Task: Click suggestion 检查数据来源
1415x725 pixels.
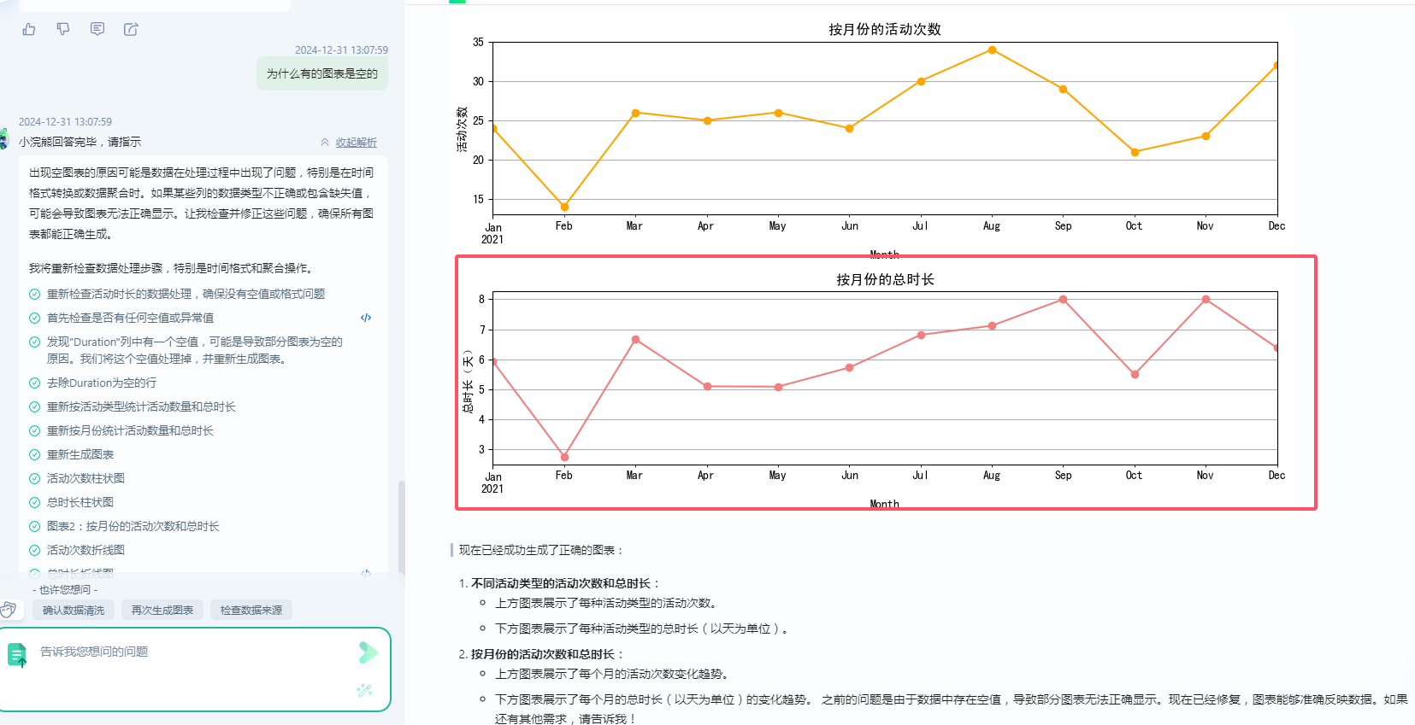Action: coord(251,610)
